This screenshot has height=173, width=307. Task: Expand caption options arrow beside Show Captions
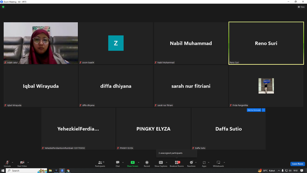[166, 162]
